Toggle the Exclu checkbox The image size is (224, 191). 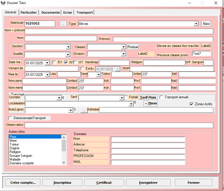pyautogui.click(x=82, y=69)
